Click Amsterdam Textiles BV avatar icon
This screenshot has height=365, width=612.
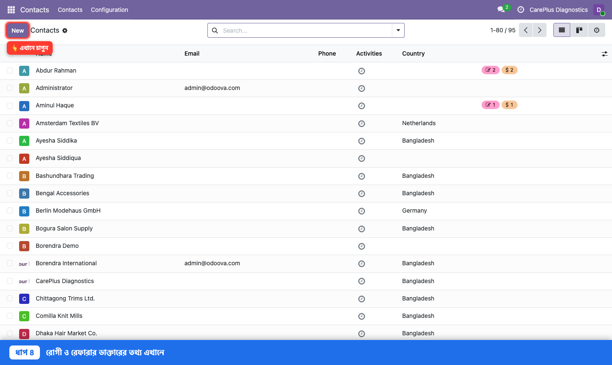[x=24, y=124]
